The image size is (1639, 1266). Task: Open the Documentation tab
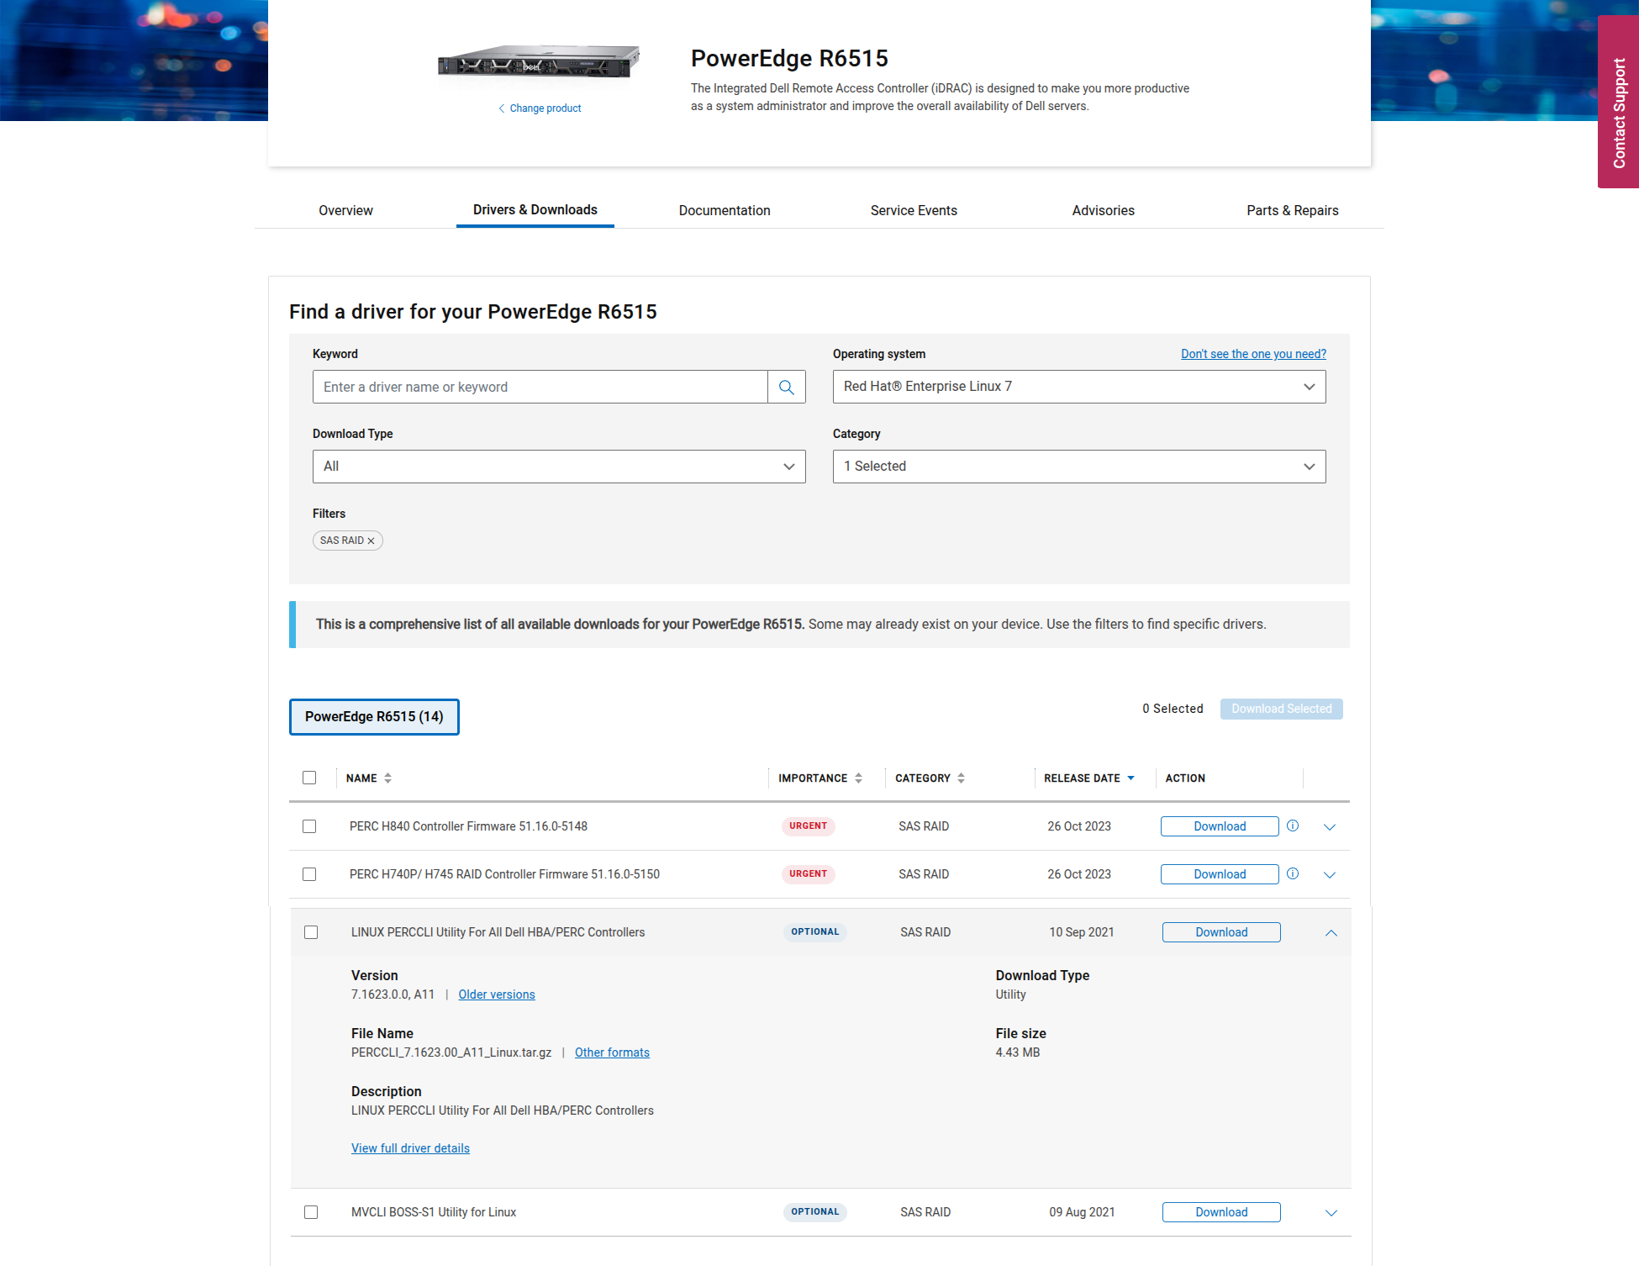coord(725,210)
